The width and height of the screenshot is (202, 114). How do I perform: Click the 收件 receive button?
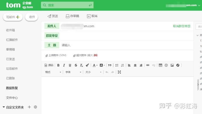click(32, 17)
